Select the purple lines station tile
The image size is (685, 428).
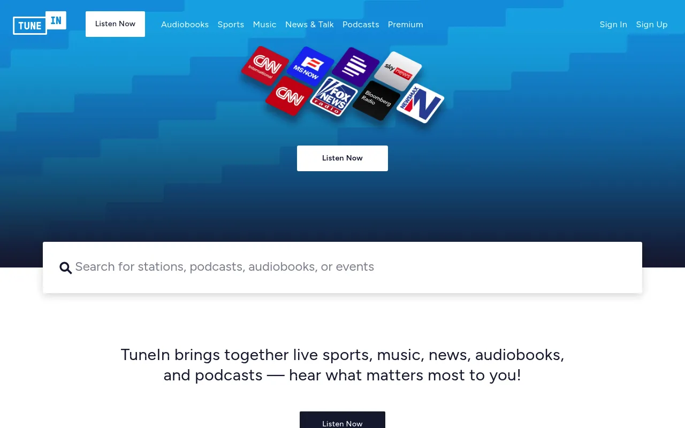coord(355,67)
